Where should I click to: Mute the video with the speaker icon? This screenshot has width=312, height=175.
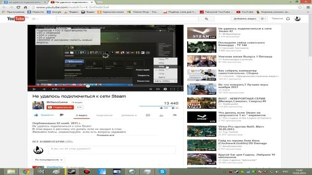point(44,89)
